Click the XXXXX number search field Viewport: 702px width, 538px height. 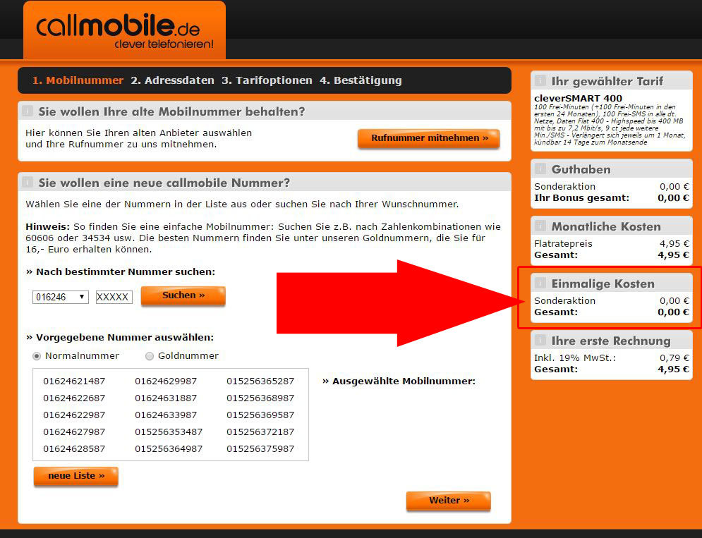pyautogui.click(x=114, y=297)
